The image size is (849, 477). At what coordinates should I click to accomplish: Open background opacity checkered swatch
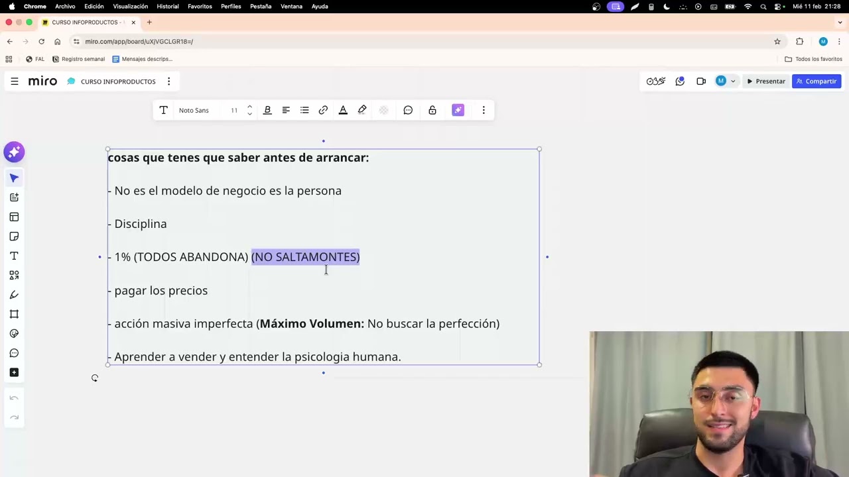tap(383, 110)
